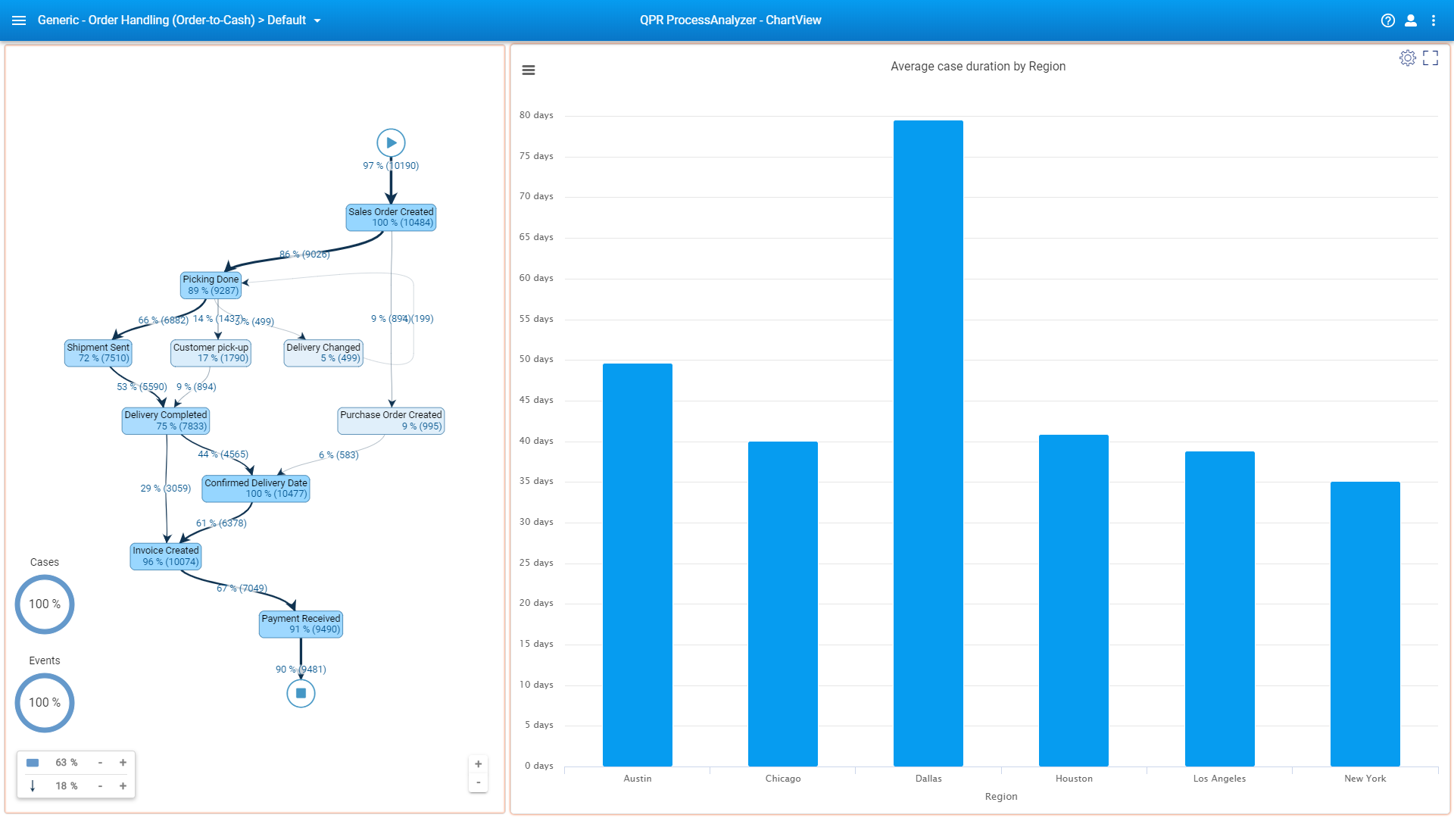Click the '67 % (7049)' flow label

(x=242, y=589)
